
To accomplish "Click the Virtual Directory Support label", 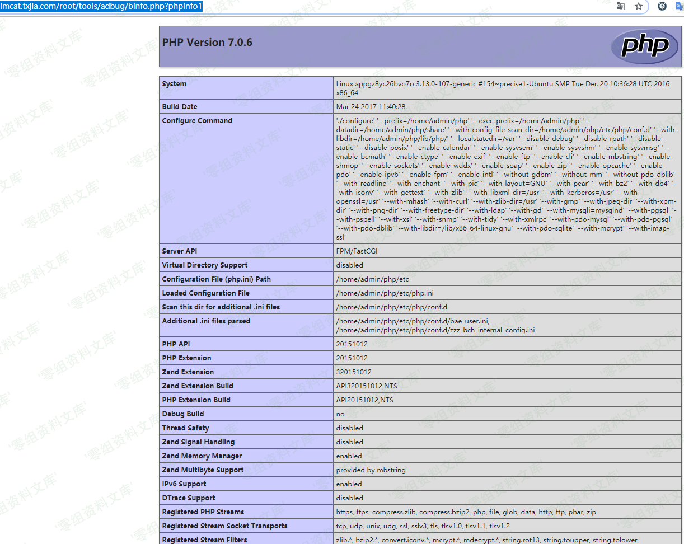I will [204, 265].
